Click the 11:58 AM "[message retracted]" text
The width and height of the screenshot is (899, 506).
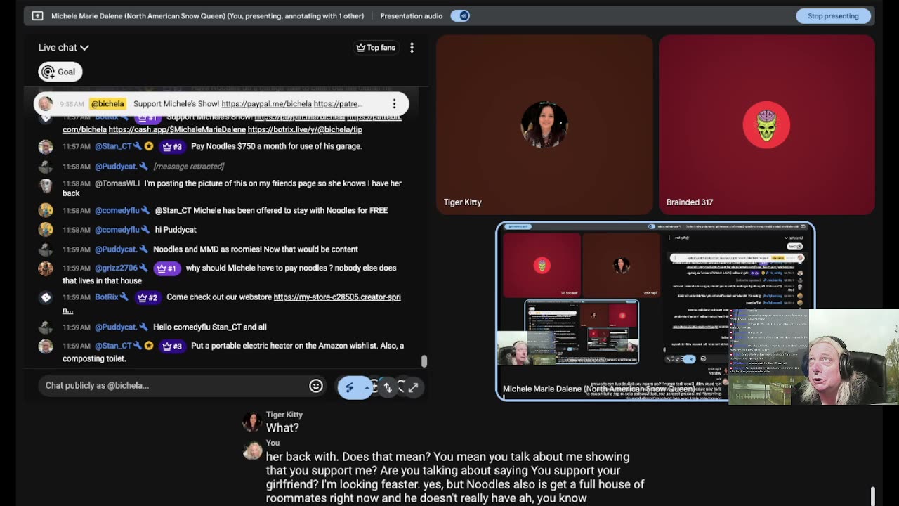(189, 167)
